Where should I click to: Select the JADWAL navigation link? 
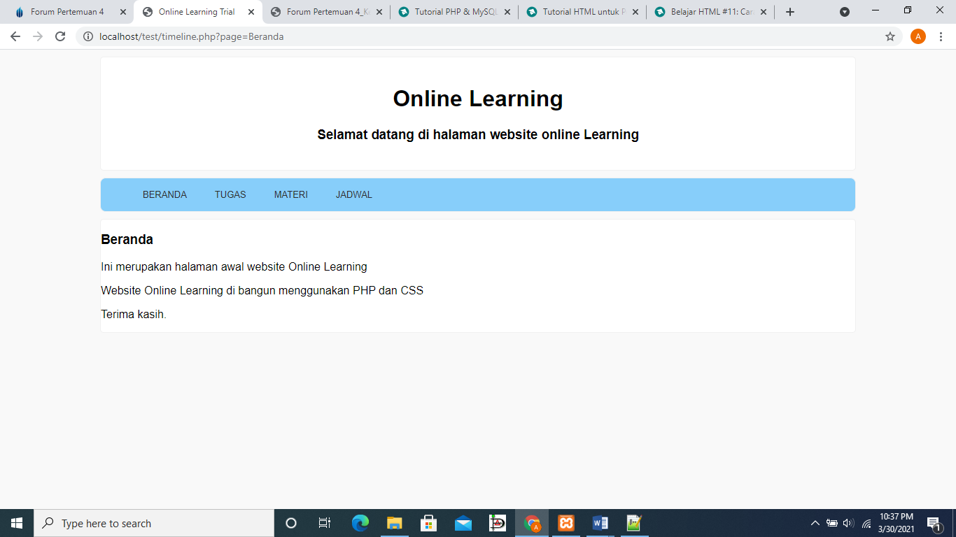[353, 194]
